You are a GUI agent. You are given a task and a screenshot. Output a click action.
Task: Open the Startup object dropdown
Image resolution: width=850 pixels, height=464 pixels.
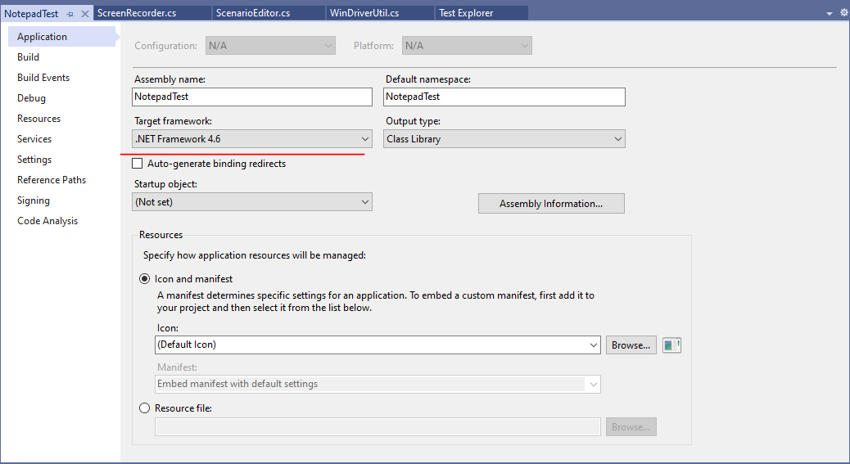click(x=252, y=202)
